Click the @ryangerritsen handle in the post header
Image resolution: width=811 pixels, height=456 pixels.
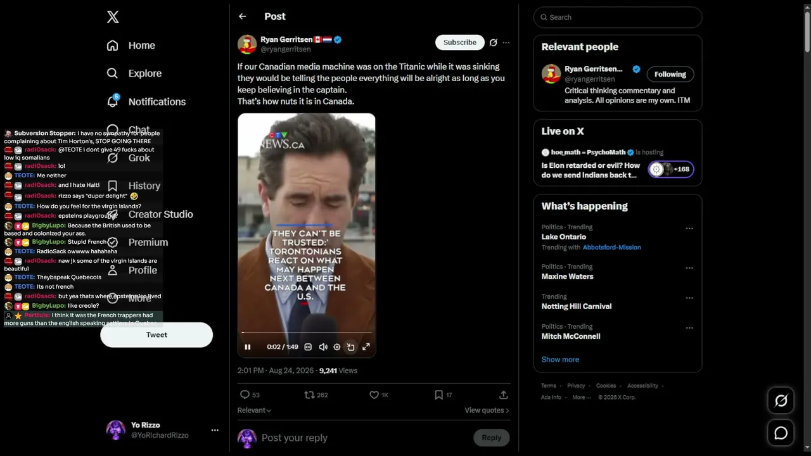[x=286, y=49]
